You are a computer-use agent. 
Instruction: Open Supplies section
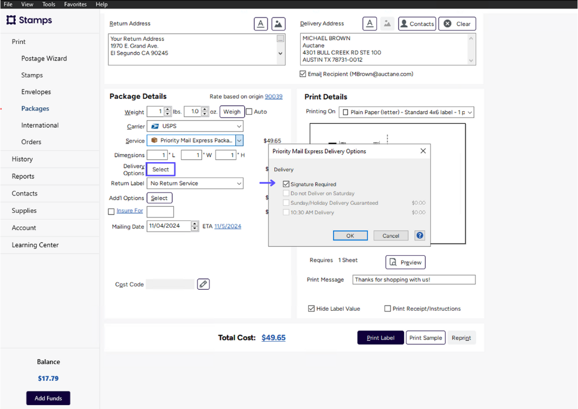pyautogui.click(x=24, y=211)
